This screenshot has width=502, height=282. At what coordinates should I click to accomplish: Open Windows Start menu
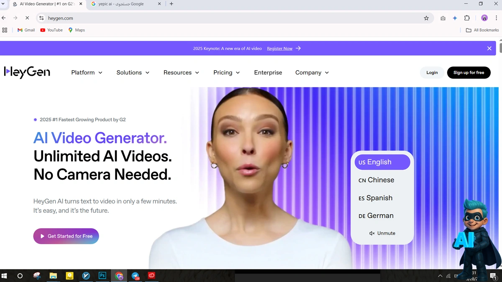[x=5, y=276]
